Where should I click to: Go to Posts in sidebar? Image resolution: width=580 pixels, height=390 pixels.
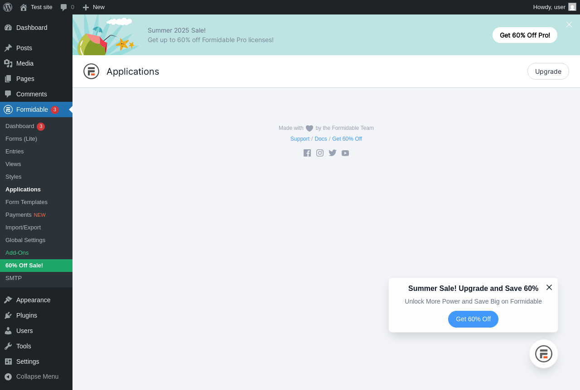[36, 48]
